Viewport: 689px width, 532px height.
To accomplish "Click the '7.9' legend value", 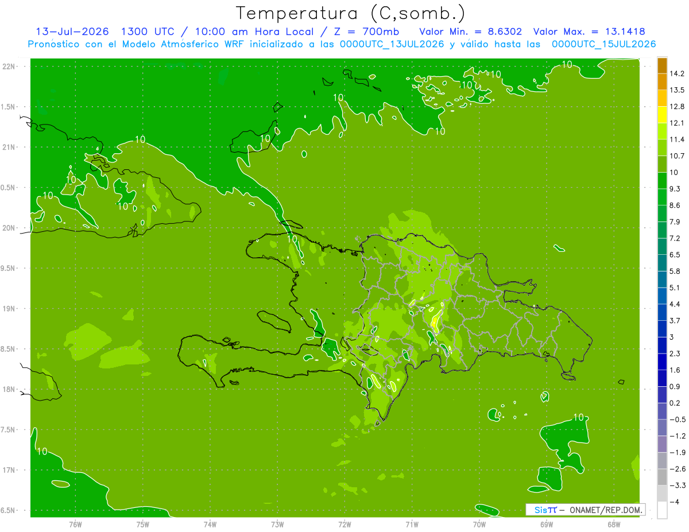I will (x=675, y=222).
